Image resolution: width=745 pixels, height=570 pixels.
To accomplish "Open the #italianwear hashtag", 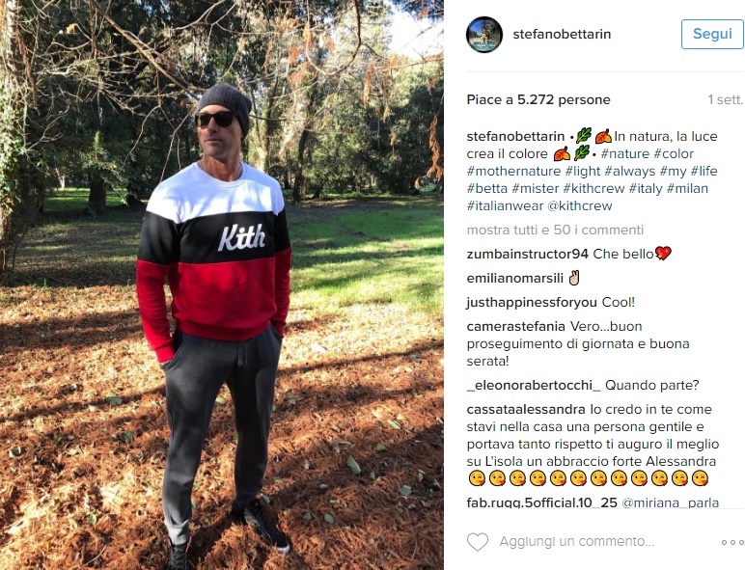I will (x=505, y=206).
